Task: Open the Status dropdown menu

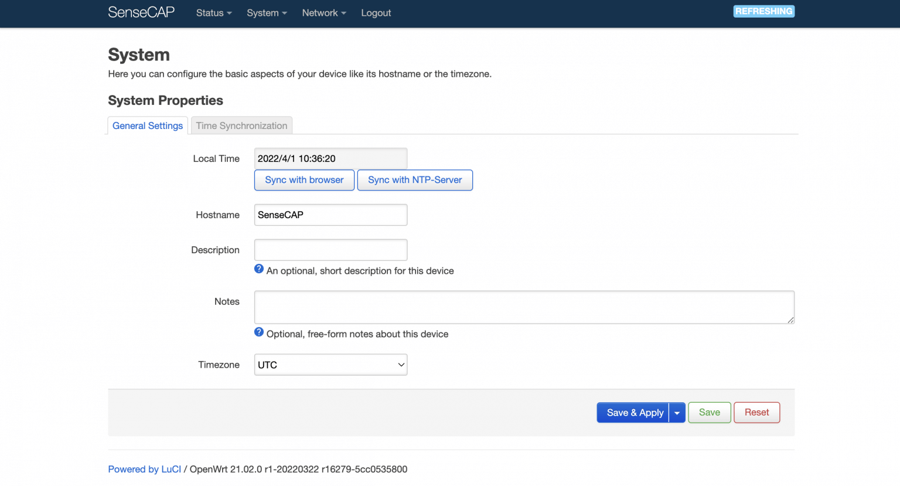Action: point(214,13)
